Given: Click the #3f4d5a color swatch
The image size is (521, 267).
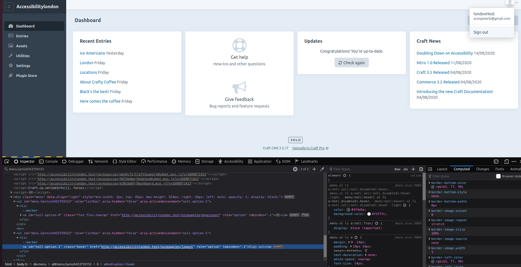Looking at the screenshot, I should click(348, 210).
